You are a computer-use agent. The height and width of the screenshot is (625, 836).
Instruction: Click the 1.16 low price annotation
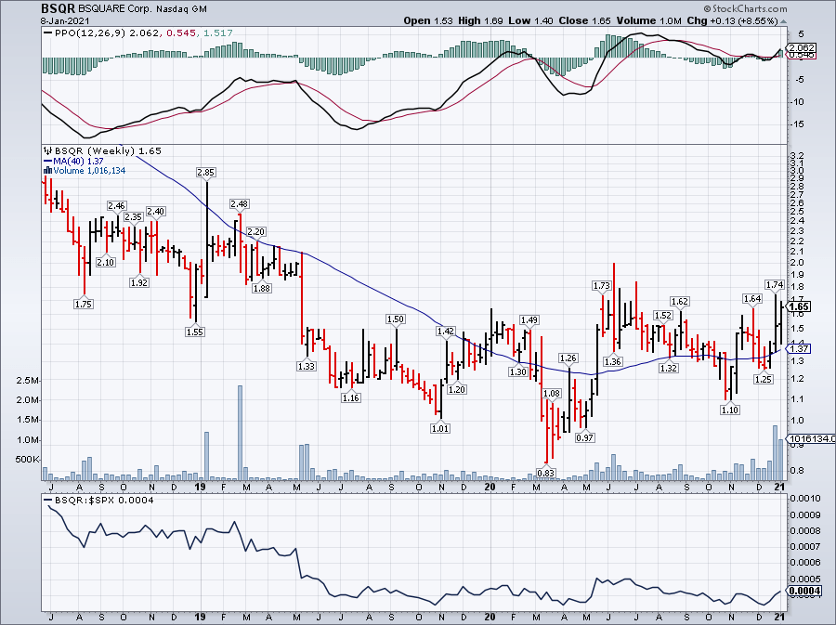tap(351, 398)
